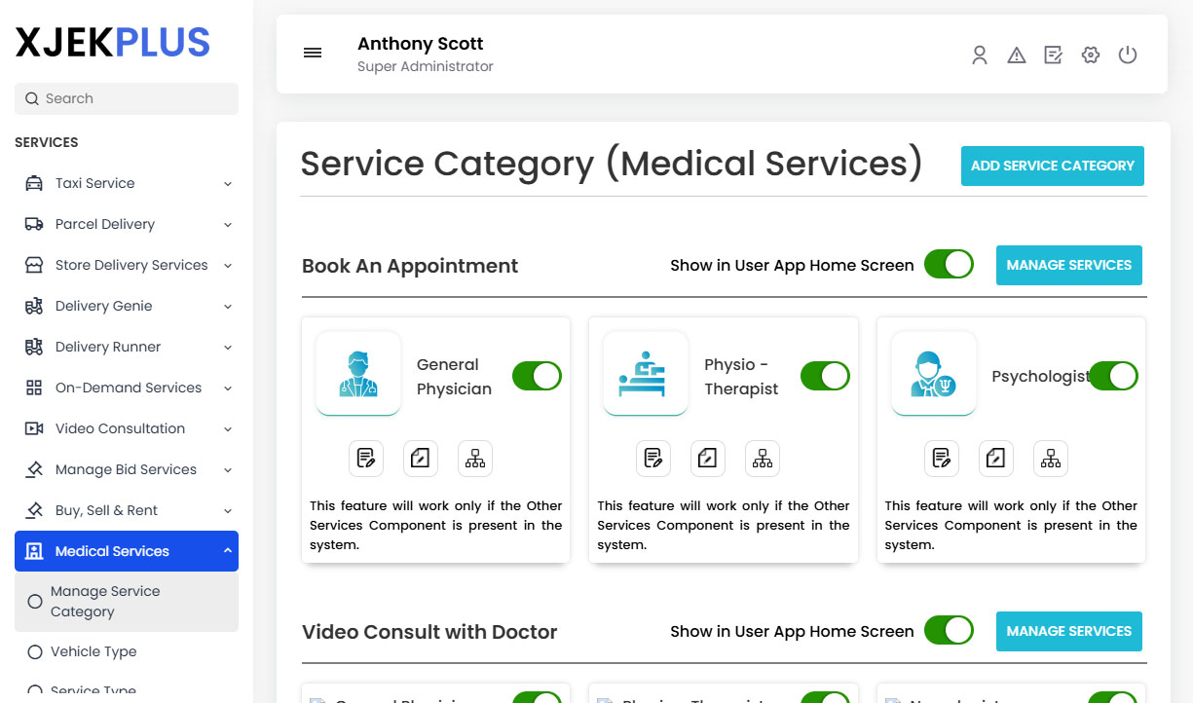This screenshot has height=703, width=1193.
Task: Click the logout power icon
Action: [1127, 55]
